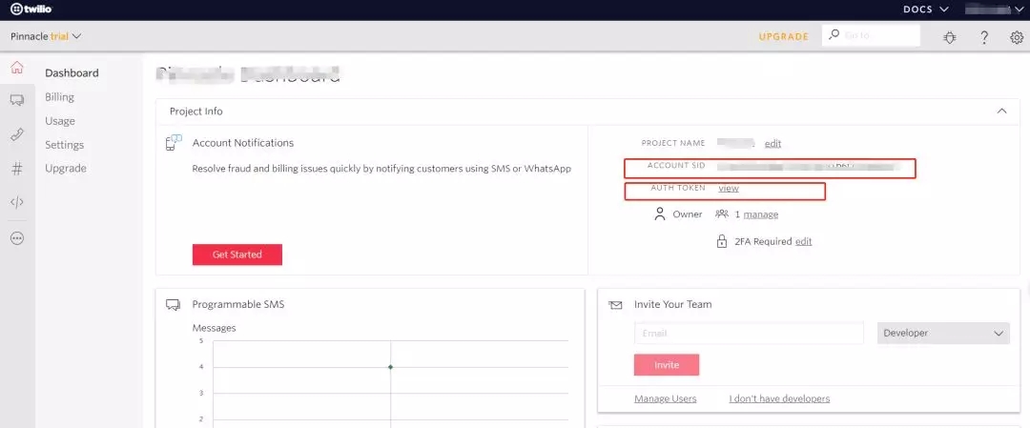Open the Phone Numbers hash sidebar icon

click(x=17, y=169)
